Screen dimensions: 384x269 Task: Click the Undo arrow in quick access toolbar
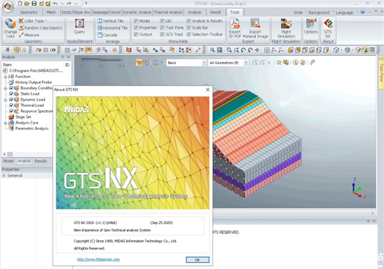(55, 3)
